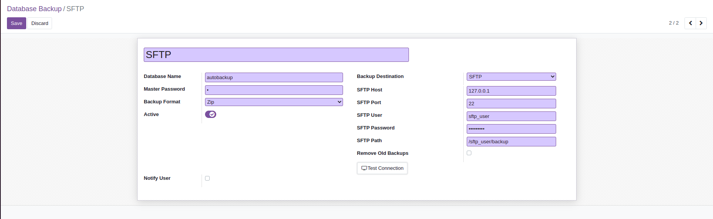Click the monitor icon on Test Connection

[364, 168]
